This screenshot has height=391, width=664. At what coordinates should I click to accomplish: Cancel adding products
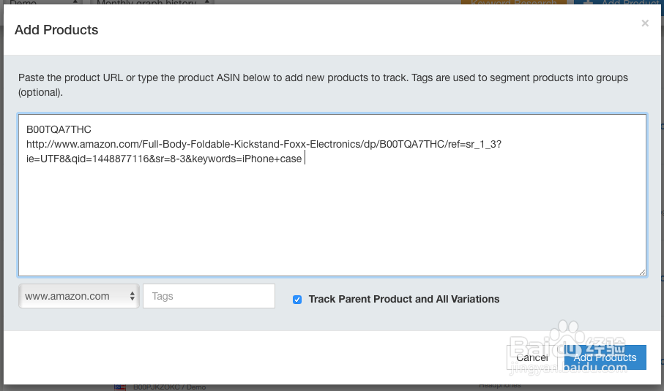coord(532,357)
